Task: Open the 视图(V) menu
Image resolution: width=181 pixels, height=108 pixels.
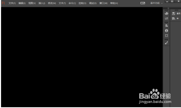Action: 32,3
